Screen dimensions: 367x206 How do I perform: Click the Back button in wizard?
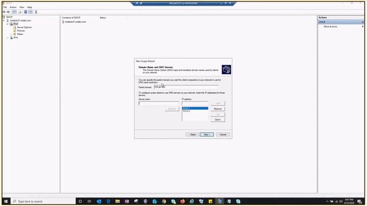point(193,134)
